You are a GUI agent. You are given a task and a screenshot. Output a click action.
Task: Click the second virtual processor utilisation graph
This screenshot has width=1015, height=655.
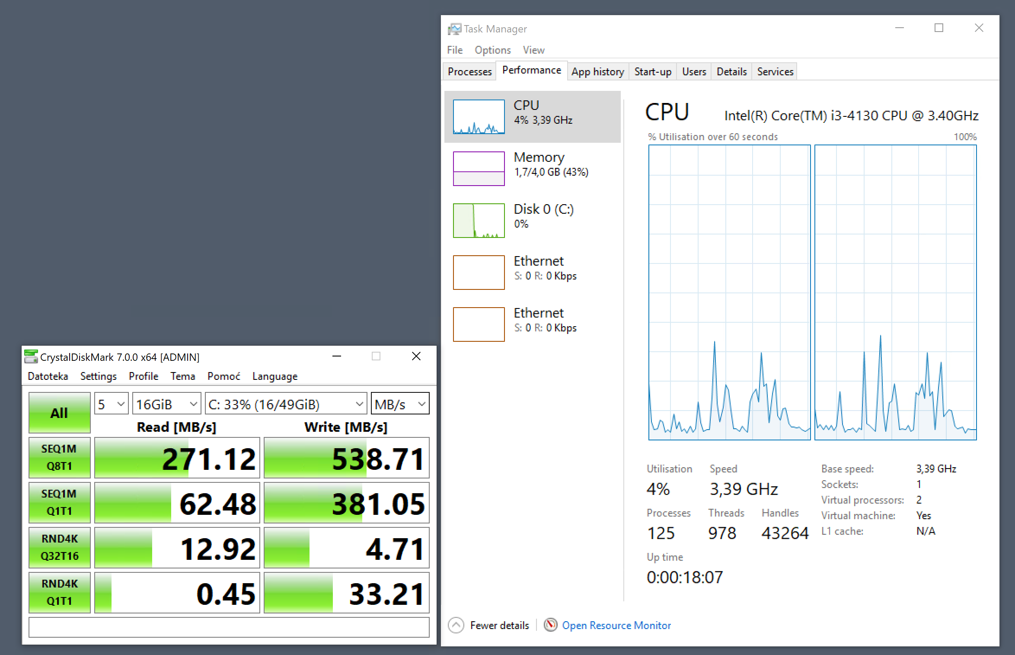point(896,292)
